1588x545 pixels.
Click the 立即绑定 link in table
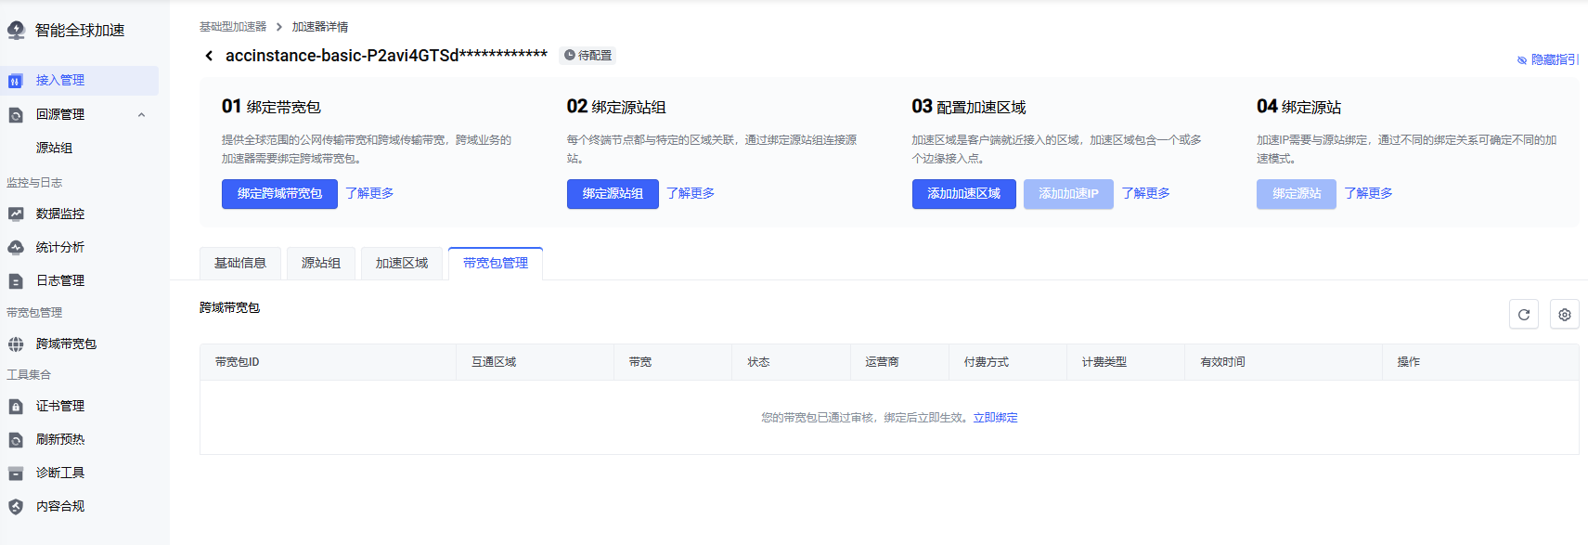pyautogui.click(x=995, y=418)
